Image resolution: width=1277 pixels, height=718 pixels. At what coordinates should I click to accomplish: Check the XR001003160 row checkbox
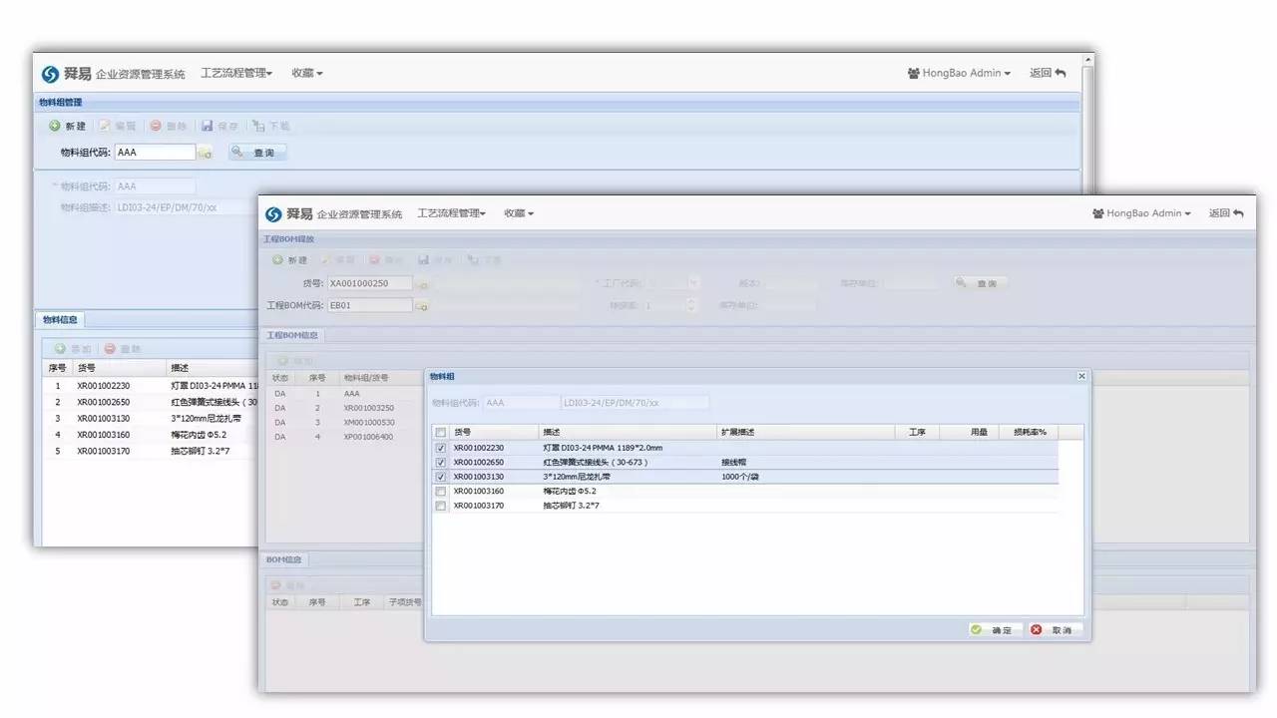[x=441, y=492]
